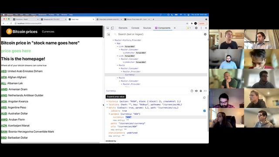Click the localhost address bar
This screenshot has width=279, height=157.
(x=100, y=23)
